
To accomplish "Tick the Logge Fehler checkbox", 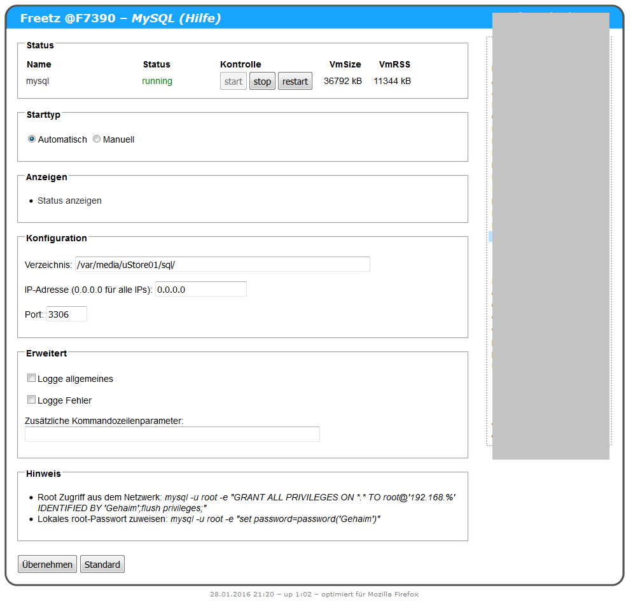I will [31, 400].
